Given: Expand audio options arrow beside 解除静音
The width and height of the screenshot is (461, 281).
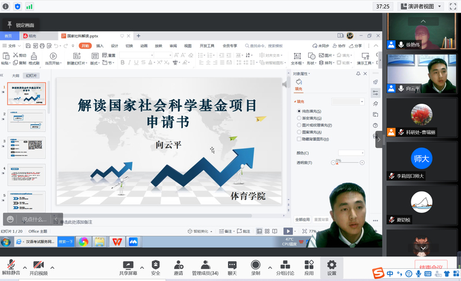Looking at the screenshot, I should 25,268.
